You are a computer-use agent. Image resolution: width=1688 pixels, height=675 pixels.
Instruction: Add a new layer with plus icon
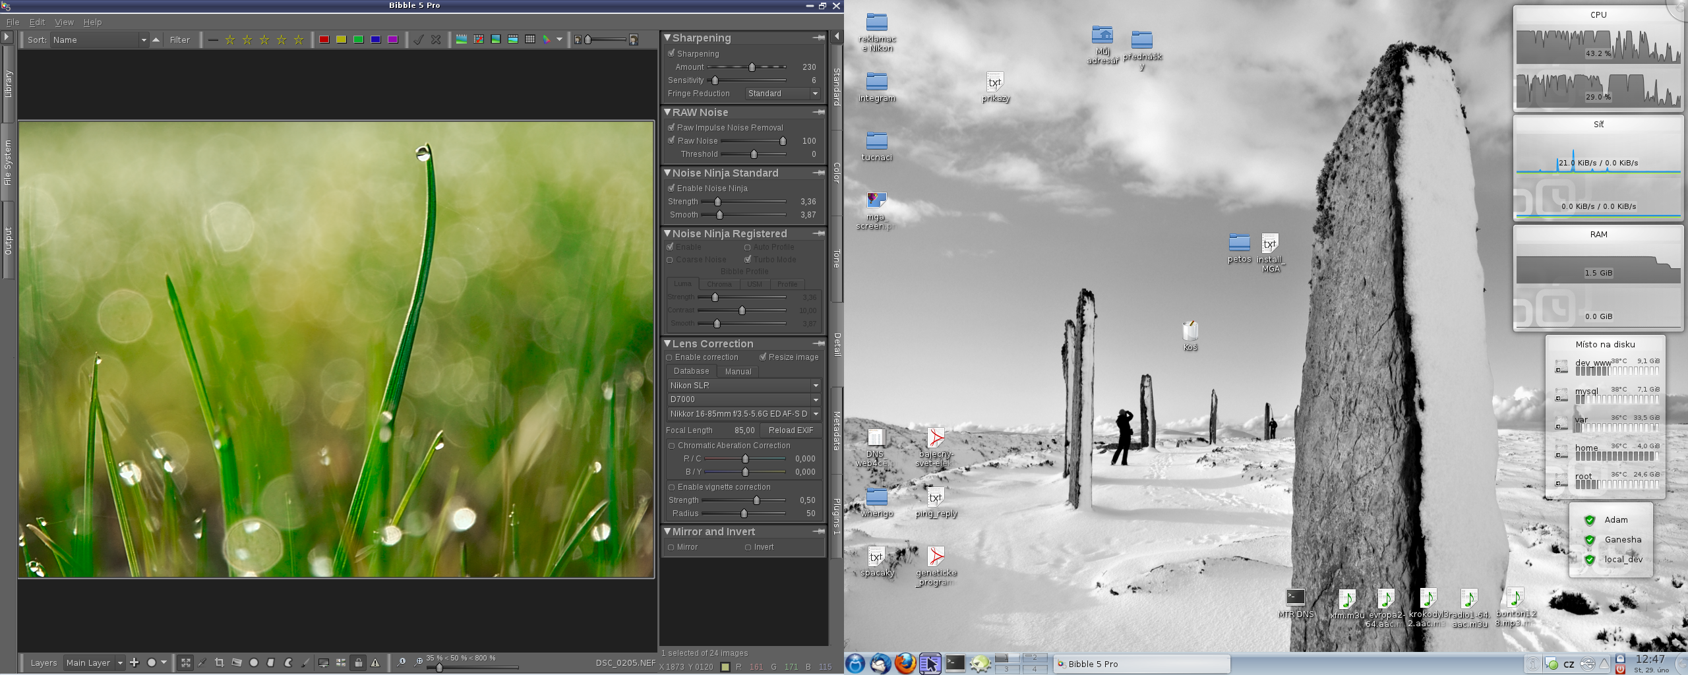(135, 662)
